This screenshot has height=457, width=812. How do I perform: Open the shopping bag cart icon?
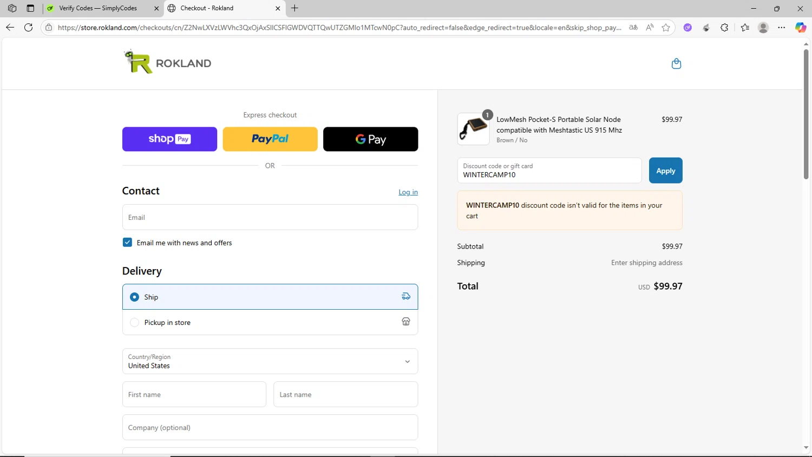pos(676,64)
